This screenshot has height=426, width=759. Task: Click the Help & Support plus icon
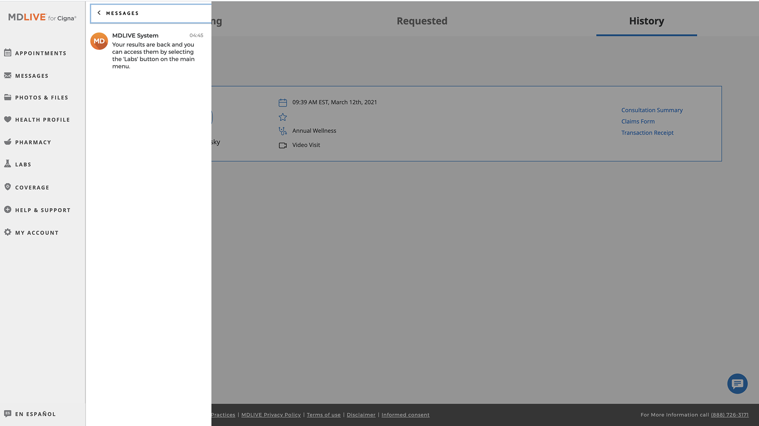pos(8,209)
